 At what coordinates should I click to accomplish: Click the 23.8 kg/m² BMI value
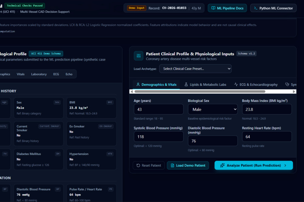(79, 108)
